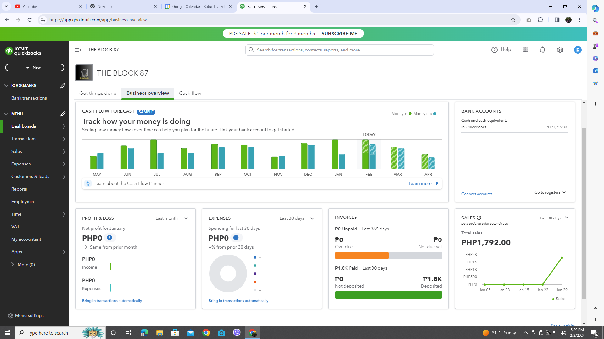Collapse the BOOKMARKS section
The width and height of the screenshot is (604, 339).
[x=6, y=86]
